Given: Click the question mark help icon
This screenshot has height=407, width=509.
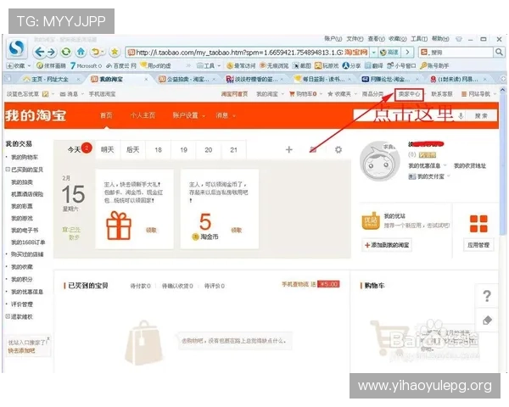Looking at the screenshot, I should [x=487, y=296].
